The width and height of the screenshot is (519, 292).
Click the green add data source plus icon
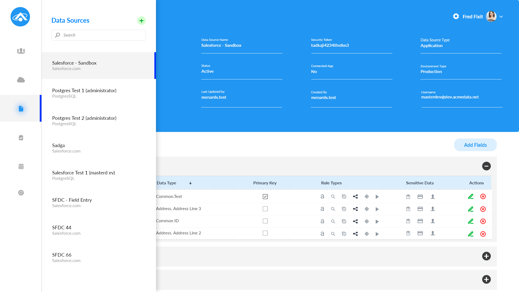tap(141, 21)
